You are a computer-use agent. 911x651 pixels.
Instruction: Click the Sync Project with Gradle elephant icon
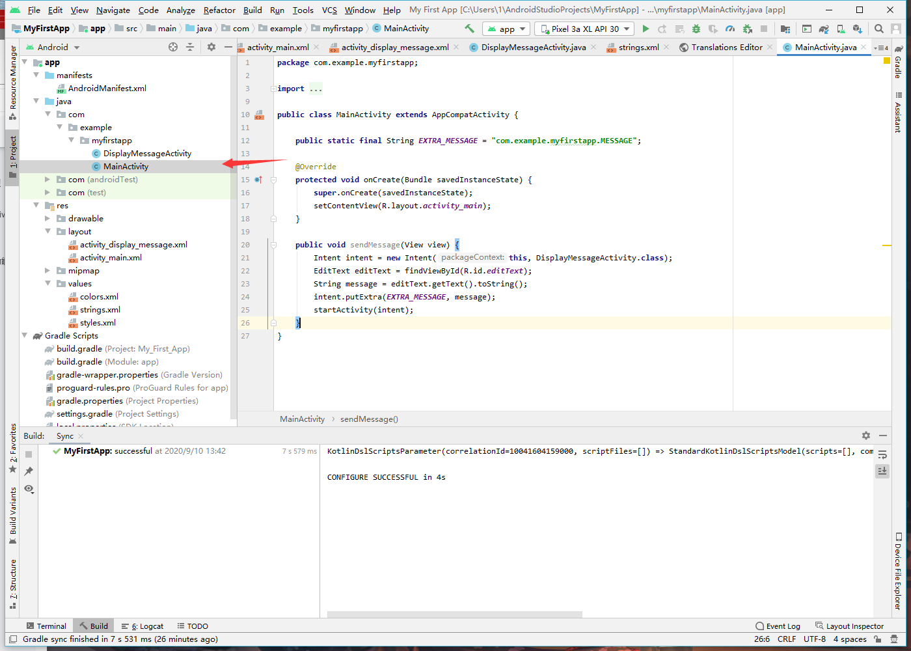(x=824, y=29)
